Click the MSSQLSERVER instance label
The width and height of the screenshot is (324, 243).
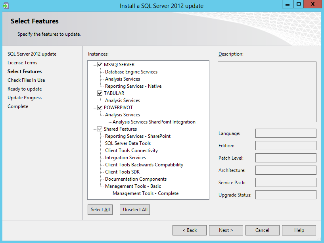click(x=119, y=65)
